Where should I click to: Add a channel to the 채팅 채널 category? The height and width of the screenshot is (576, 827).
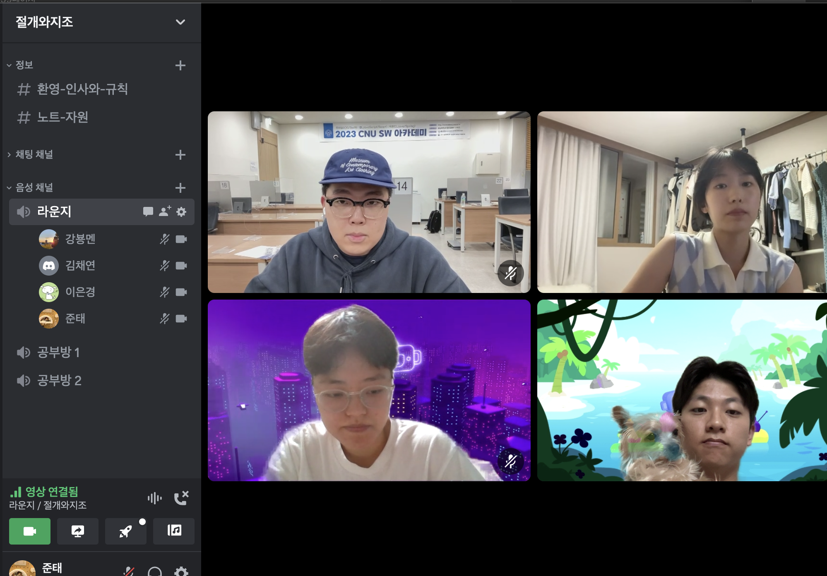pyautogui.click(x=180, y=155)
